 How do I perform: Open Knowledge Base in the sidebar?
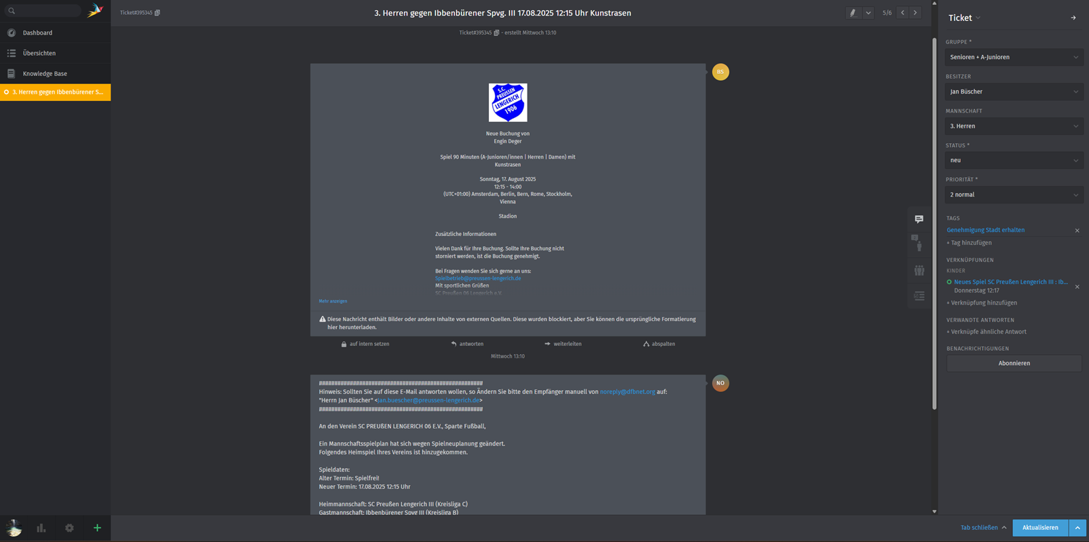pos(45,73)
